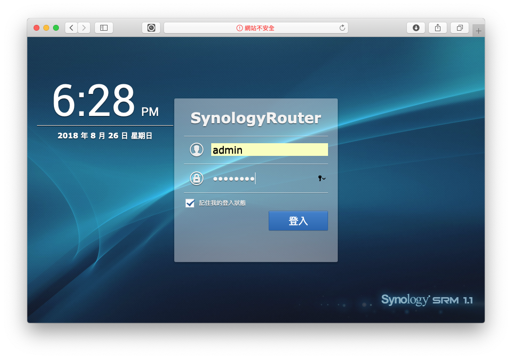This screenshot has width=512, height=359.
Task: Click the 登入 button
Action: (x=298, y=221)
